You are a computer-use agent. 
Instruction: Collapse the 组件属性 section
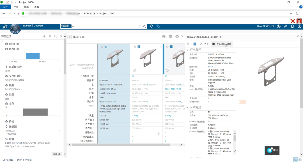[187, 50]
